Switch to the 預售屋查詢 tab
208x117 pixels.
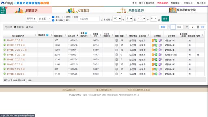pos(130,10)
